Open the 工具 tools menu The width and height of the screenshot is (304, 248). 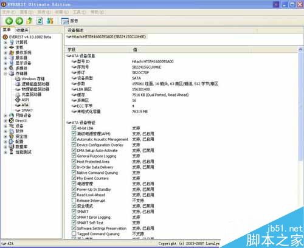pos(79,12)
